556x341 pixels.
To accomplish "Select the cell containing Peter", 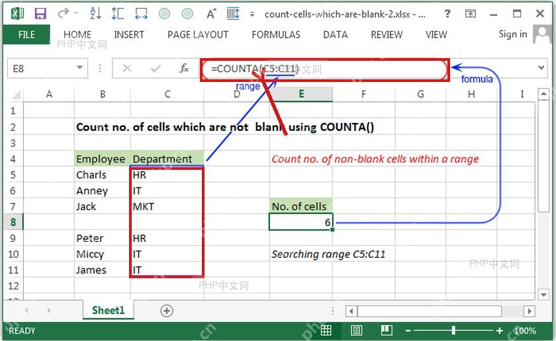I will coord(103,238).
